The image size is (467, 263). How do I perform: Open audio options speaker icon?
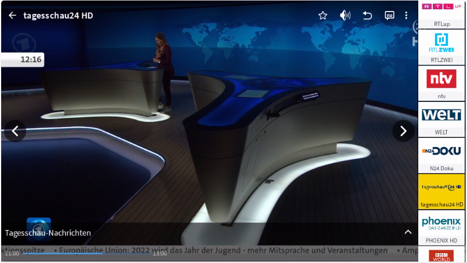click(x=345, y=15)
